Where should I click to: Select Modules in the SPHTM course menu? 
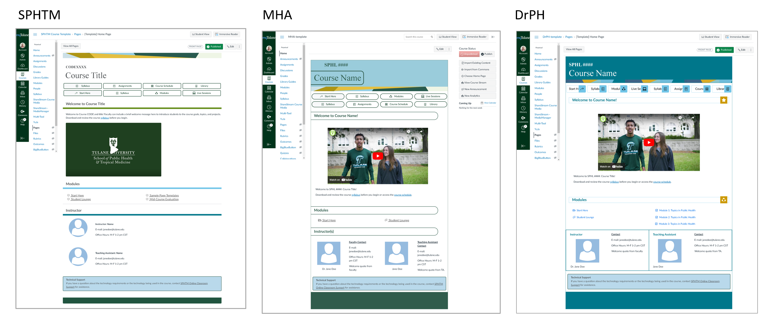point(38,83)
